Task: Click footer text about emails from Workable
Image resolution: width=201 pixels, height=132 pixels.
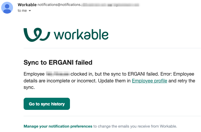Action: pyautogui.click(x=135, y=126)
